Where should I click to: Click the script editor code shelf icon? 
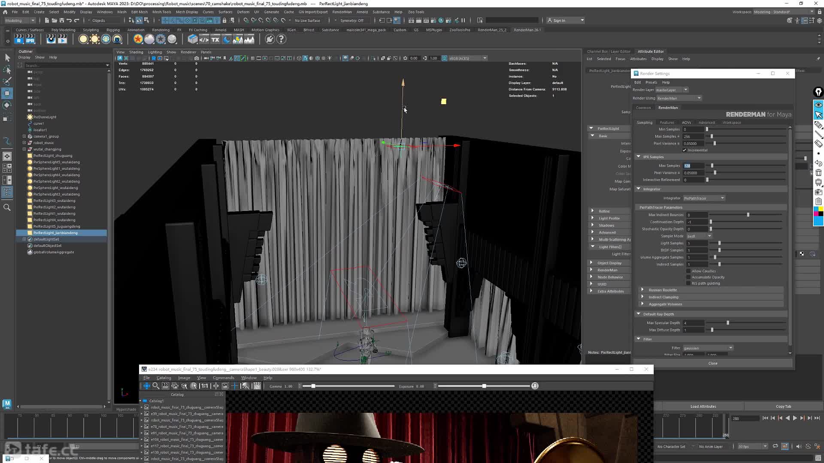click(x=204, y=39)
